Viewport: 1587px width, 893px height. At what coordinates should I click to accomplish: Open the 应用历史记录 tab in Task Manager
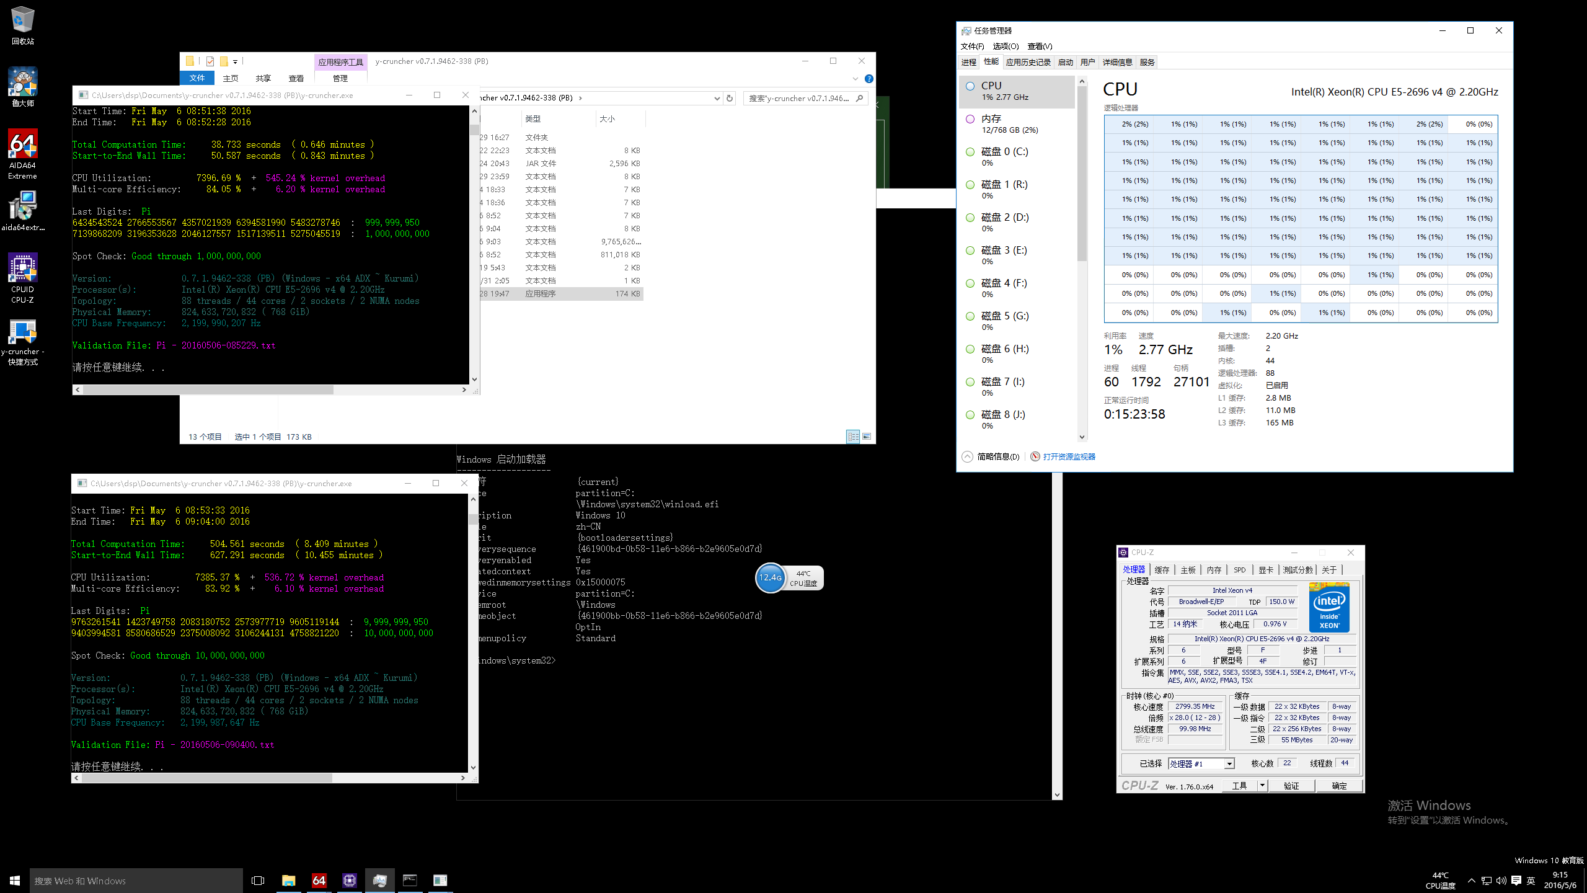click(x=1028, y=62)
